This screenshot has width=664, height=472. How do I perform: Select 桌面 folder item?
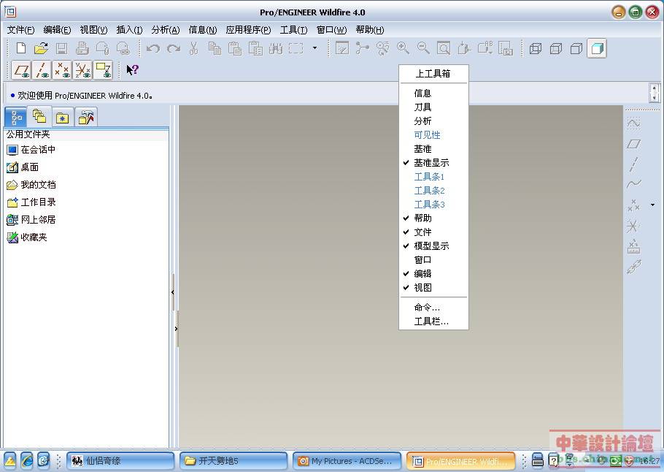click(x=23, y=167)
